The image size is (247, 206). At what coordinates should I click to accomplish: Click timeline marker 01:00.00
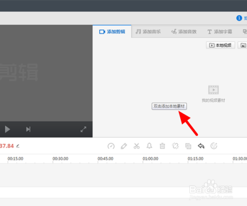(150, 159)
